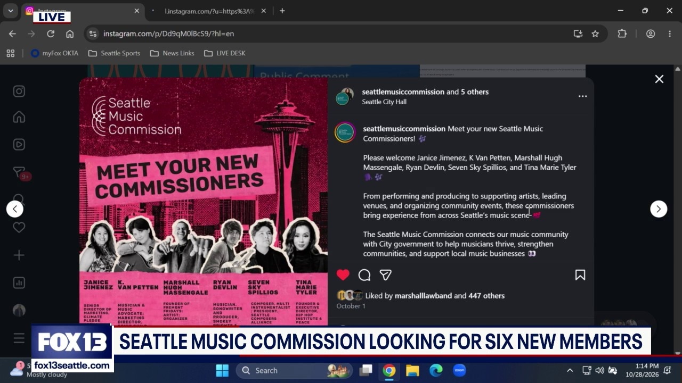682x383 pixels.
Task: Open the Windows Start menu
Action: [x=222, y=370]
